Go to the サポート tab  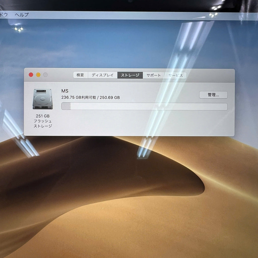click(x=153, y=75)
